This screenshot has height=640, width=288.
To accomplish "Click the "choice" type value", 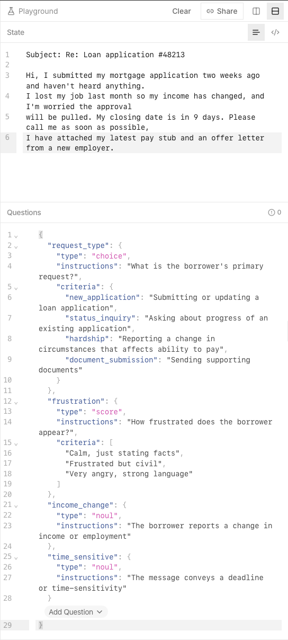I will coord(109,256).
